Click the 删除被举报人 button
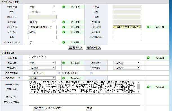This screenshot has width=172, height=111. [x=93, y=48]
